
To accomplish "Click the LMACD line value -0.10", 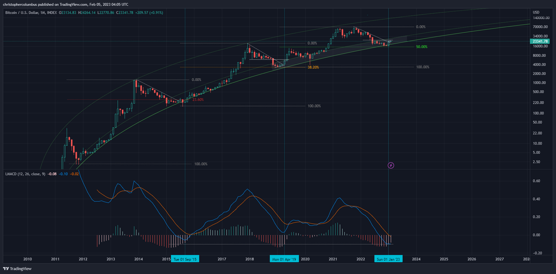I will 63,174.
